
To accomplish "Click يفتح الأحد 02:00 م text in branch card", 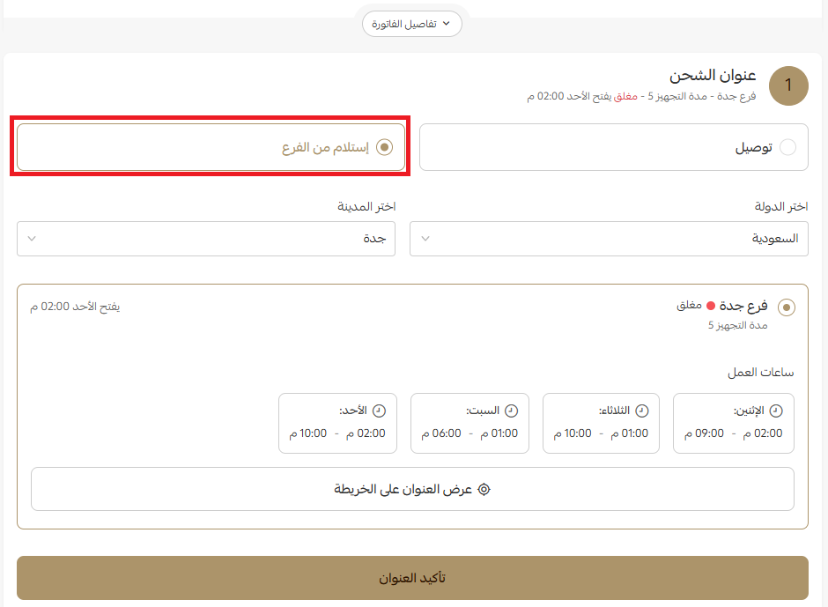I will [75, 307].
